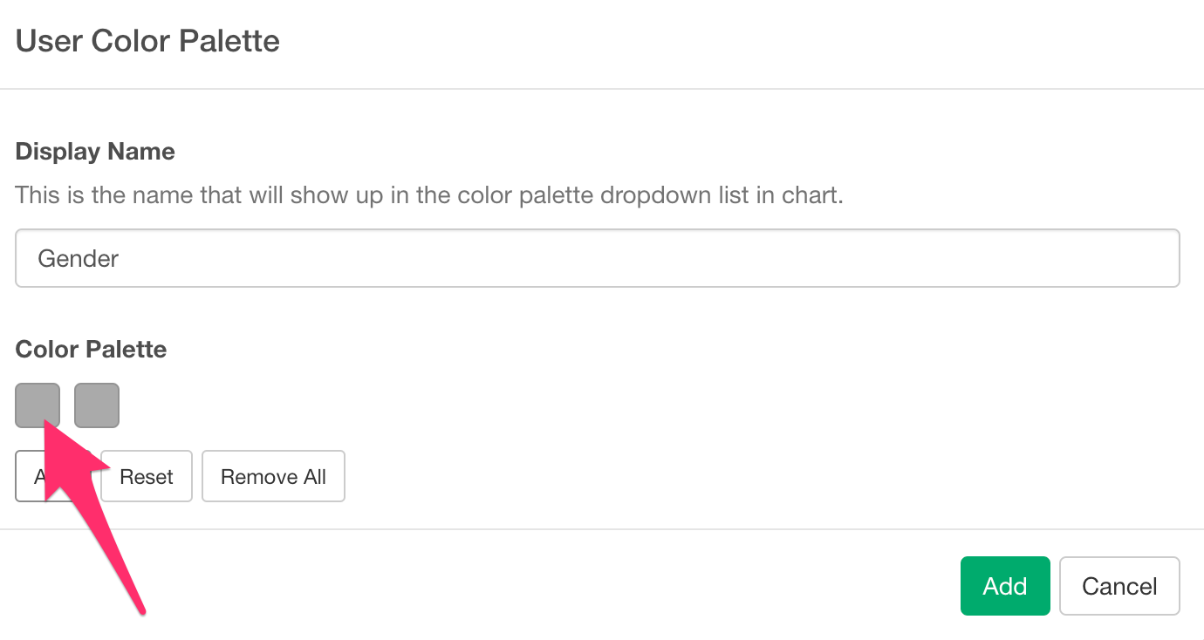The width and height of the screenshot is (1204, 640).
Task: Open the color picker for the leftmost swatch
Action: pyautogui.click(x=38, y=404)
